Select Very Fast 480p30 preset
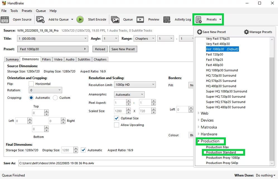Screen dimensions: 278x179 (218, 44)
